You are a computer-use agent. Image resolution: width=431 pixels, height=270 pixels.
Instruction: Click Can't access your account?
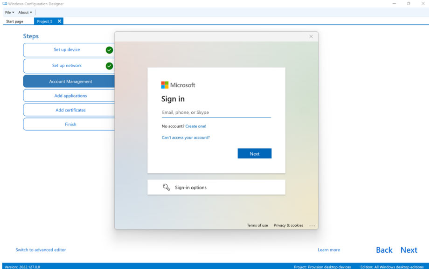point(186,138)
